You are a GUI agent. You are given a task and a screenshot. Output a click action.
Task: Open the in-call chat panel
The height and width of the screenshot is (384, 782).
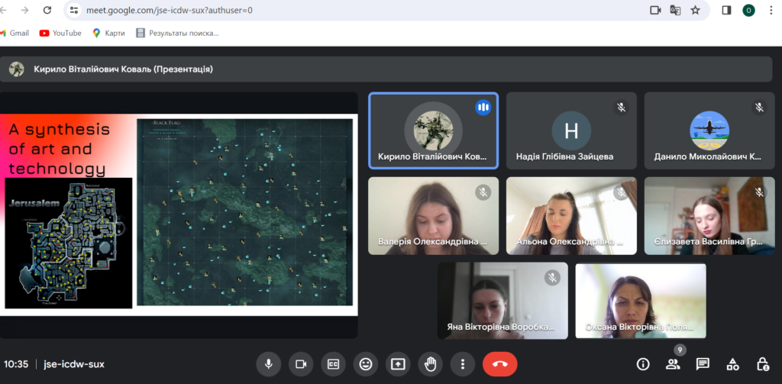click(x=703, y=363)
